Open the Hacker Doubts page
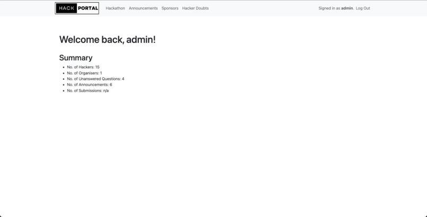 (x=195, y=8)
